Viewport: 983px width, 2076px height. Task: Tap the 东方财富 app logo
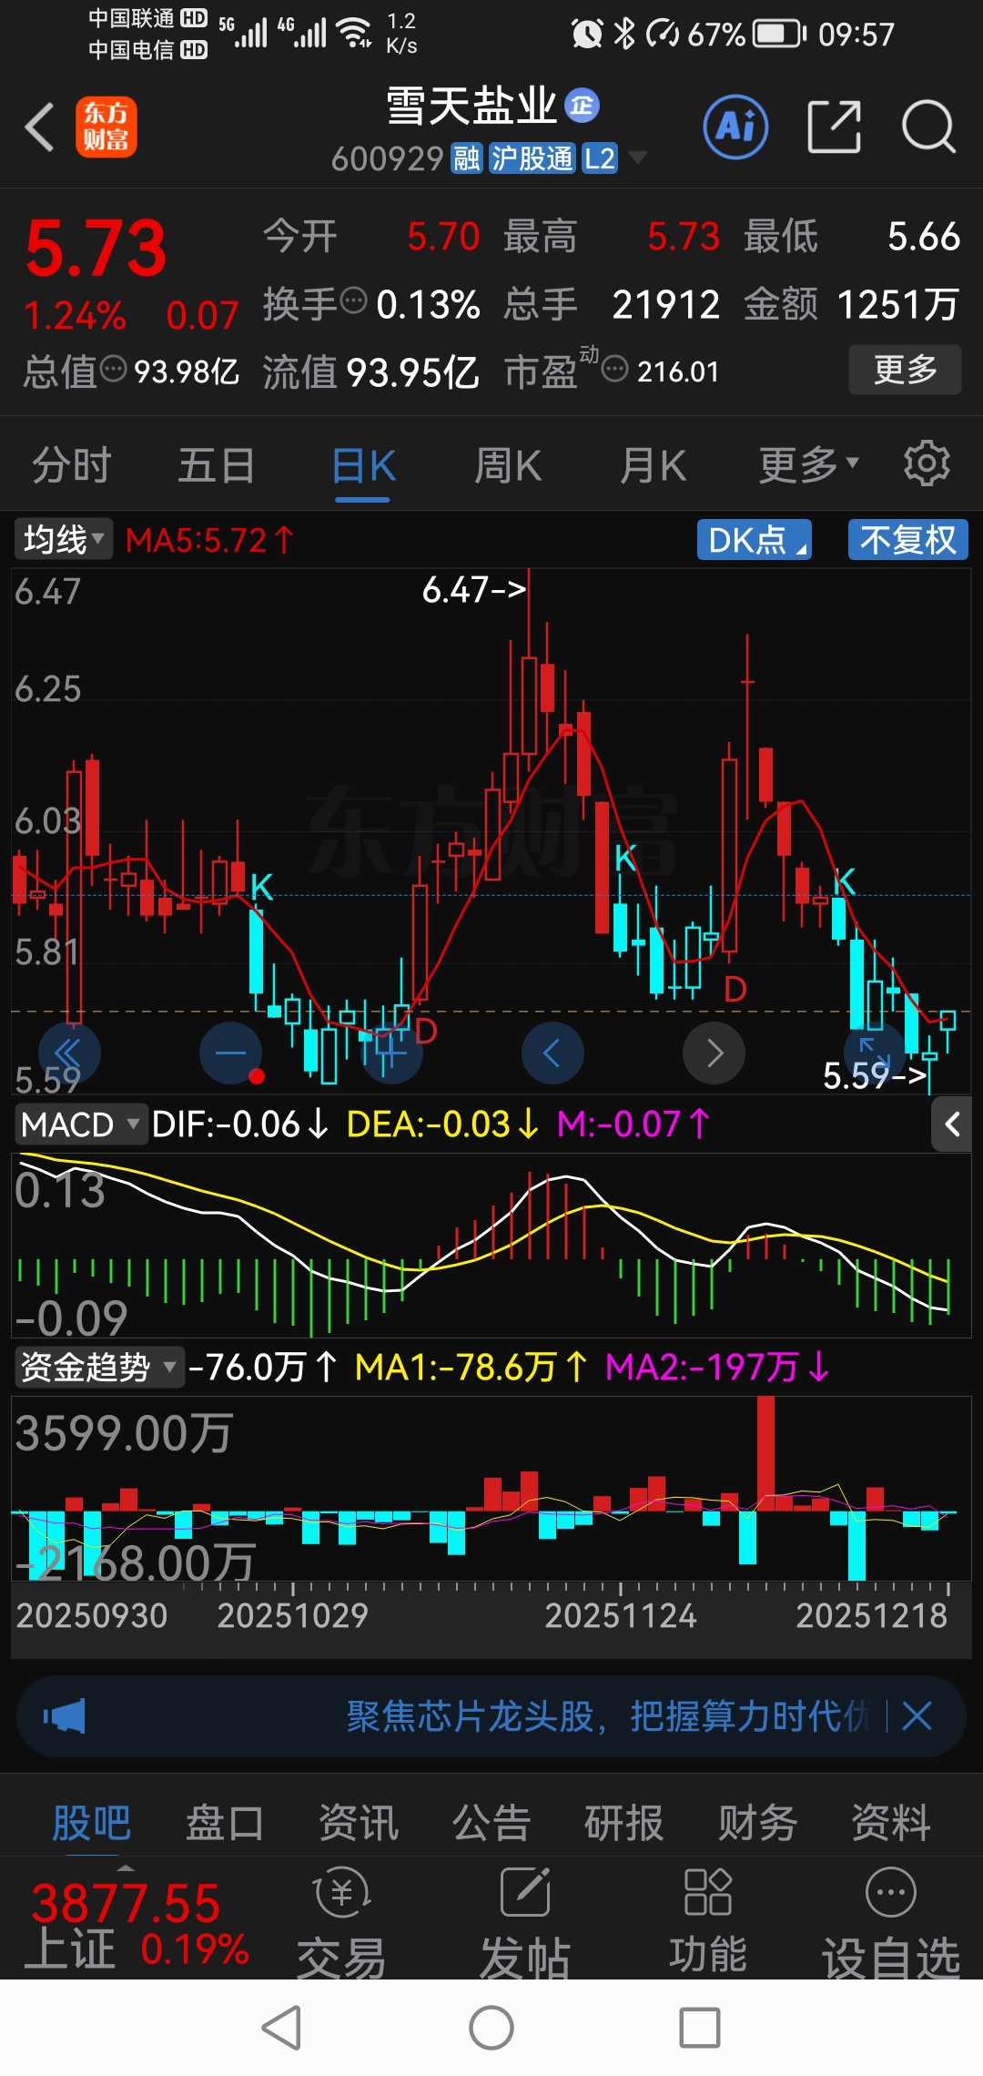click(x=106, y=127)
